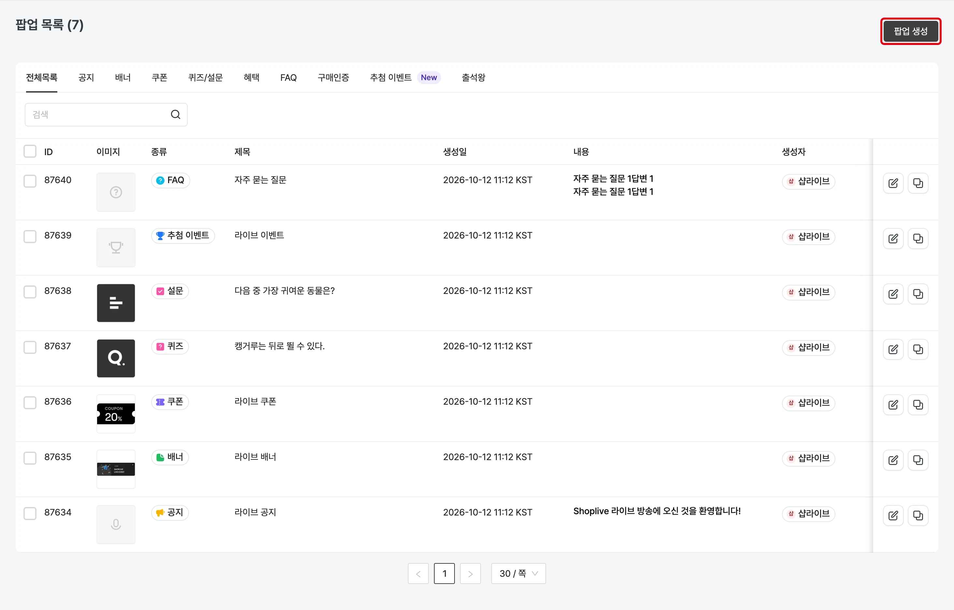Duplicate the 설문 popup 87638
Screen dimensions: 954x610
(918, 294)
